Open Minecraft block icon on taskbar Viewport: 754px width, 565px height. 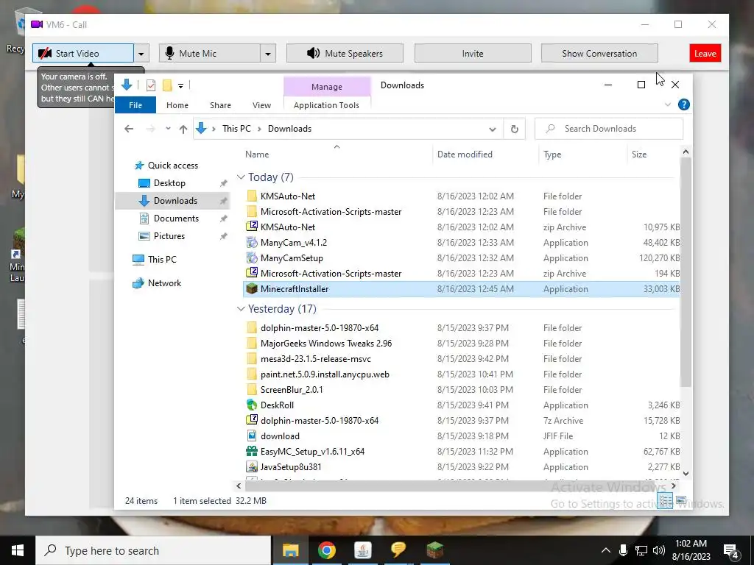[x=434, y=550]
